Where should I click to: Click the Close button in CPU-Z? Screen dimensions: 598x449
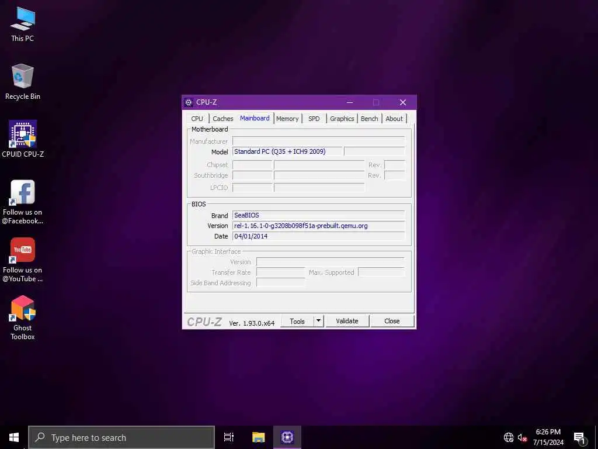[x=392, y=321]
